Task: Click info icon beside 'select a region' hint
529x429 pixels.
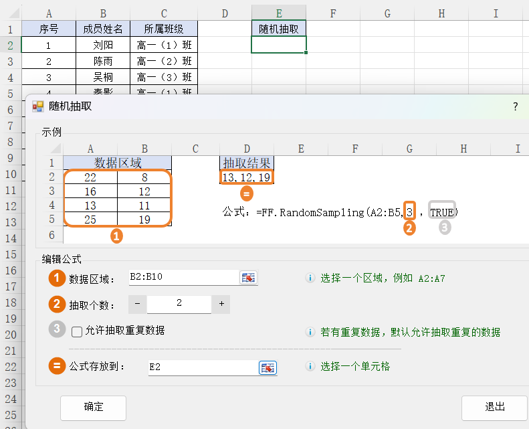Action: pyautogui.click(x=310, y=278)
